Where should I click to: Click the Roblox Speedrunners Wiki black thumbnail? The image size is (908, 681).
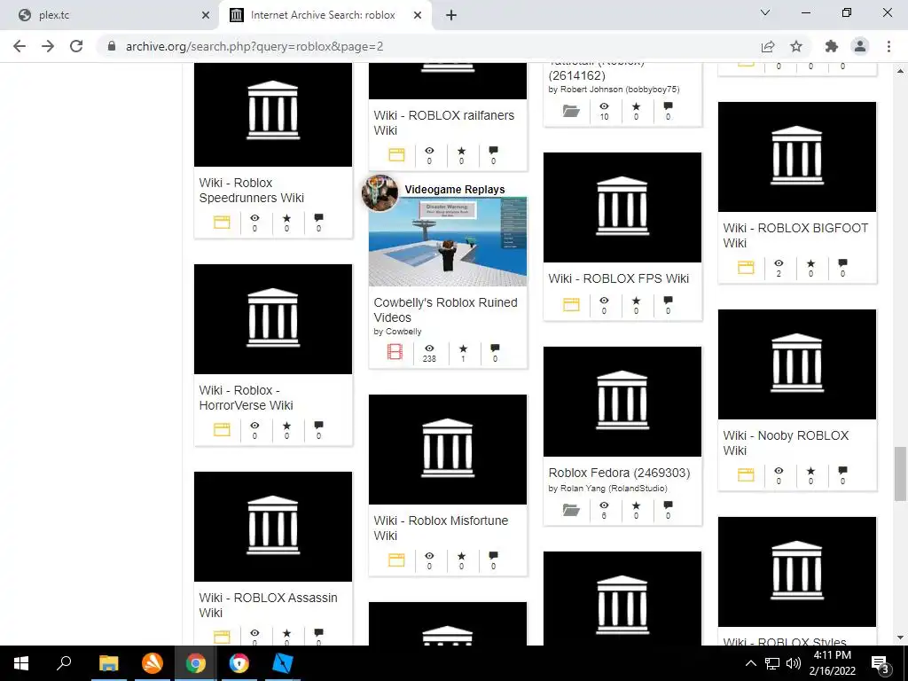point(273,114)
